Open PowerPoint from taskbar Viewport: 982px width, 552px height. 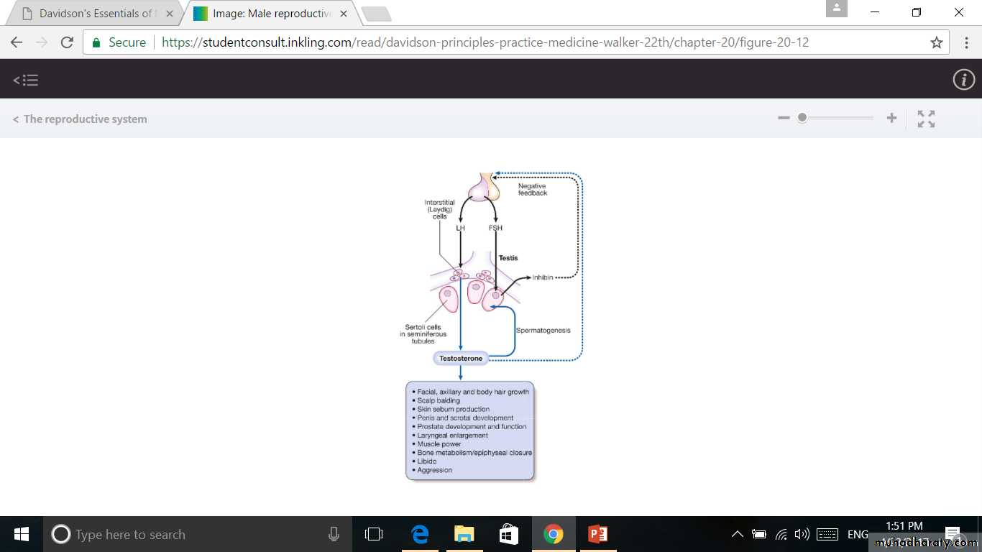pyautogui.click(x=598, y=534)
